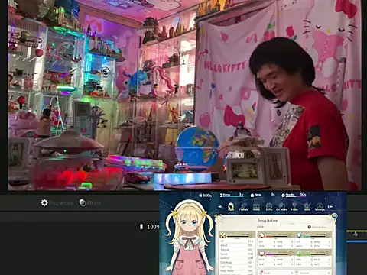Close the character stats panel
The width and height of the screenshot is (367, 275).
pos(334,216)
